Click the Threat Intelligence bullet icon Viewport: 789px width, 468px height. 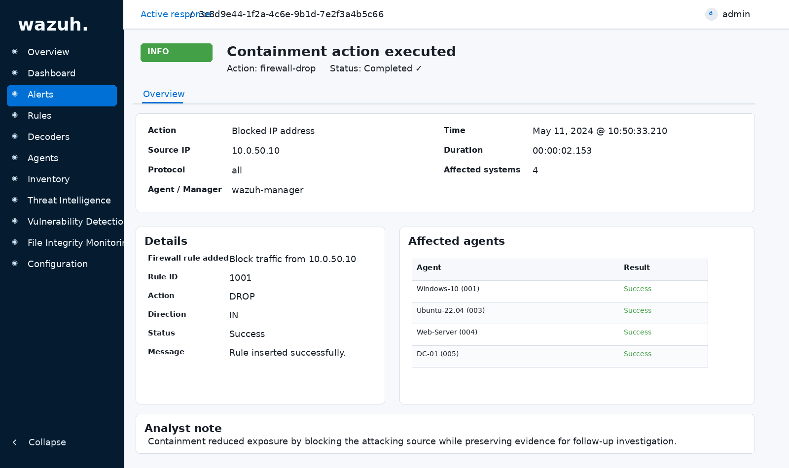[15, 200]
